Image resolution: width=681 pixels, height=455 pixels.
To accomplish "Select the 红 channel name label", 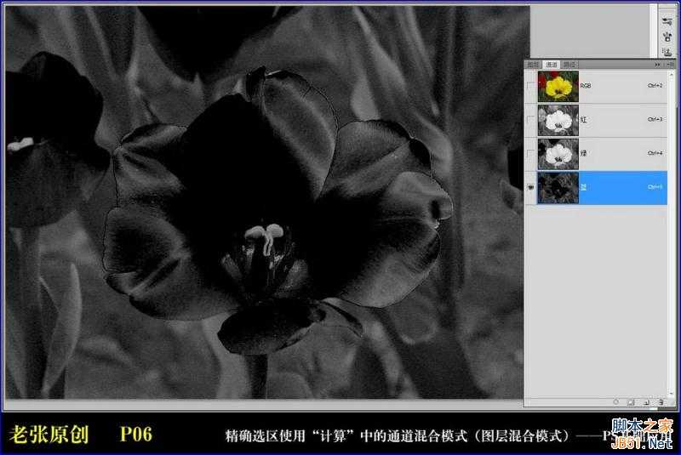I will click(583, 120).
